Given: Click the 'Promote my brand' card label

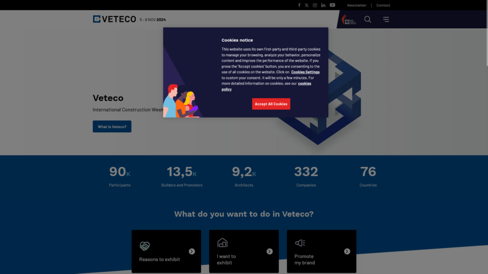Looking at the screenshot, I should tap(305, 259).
